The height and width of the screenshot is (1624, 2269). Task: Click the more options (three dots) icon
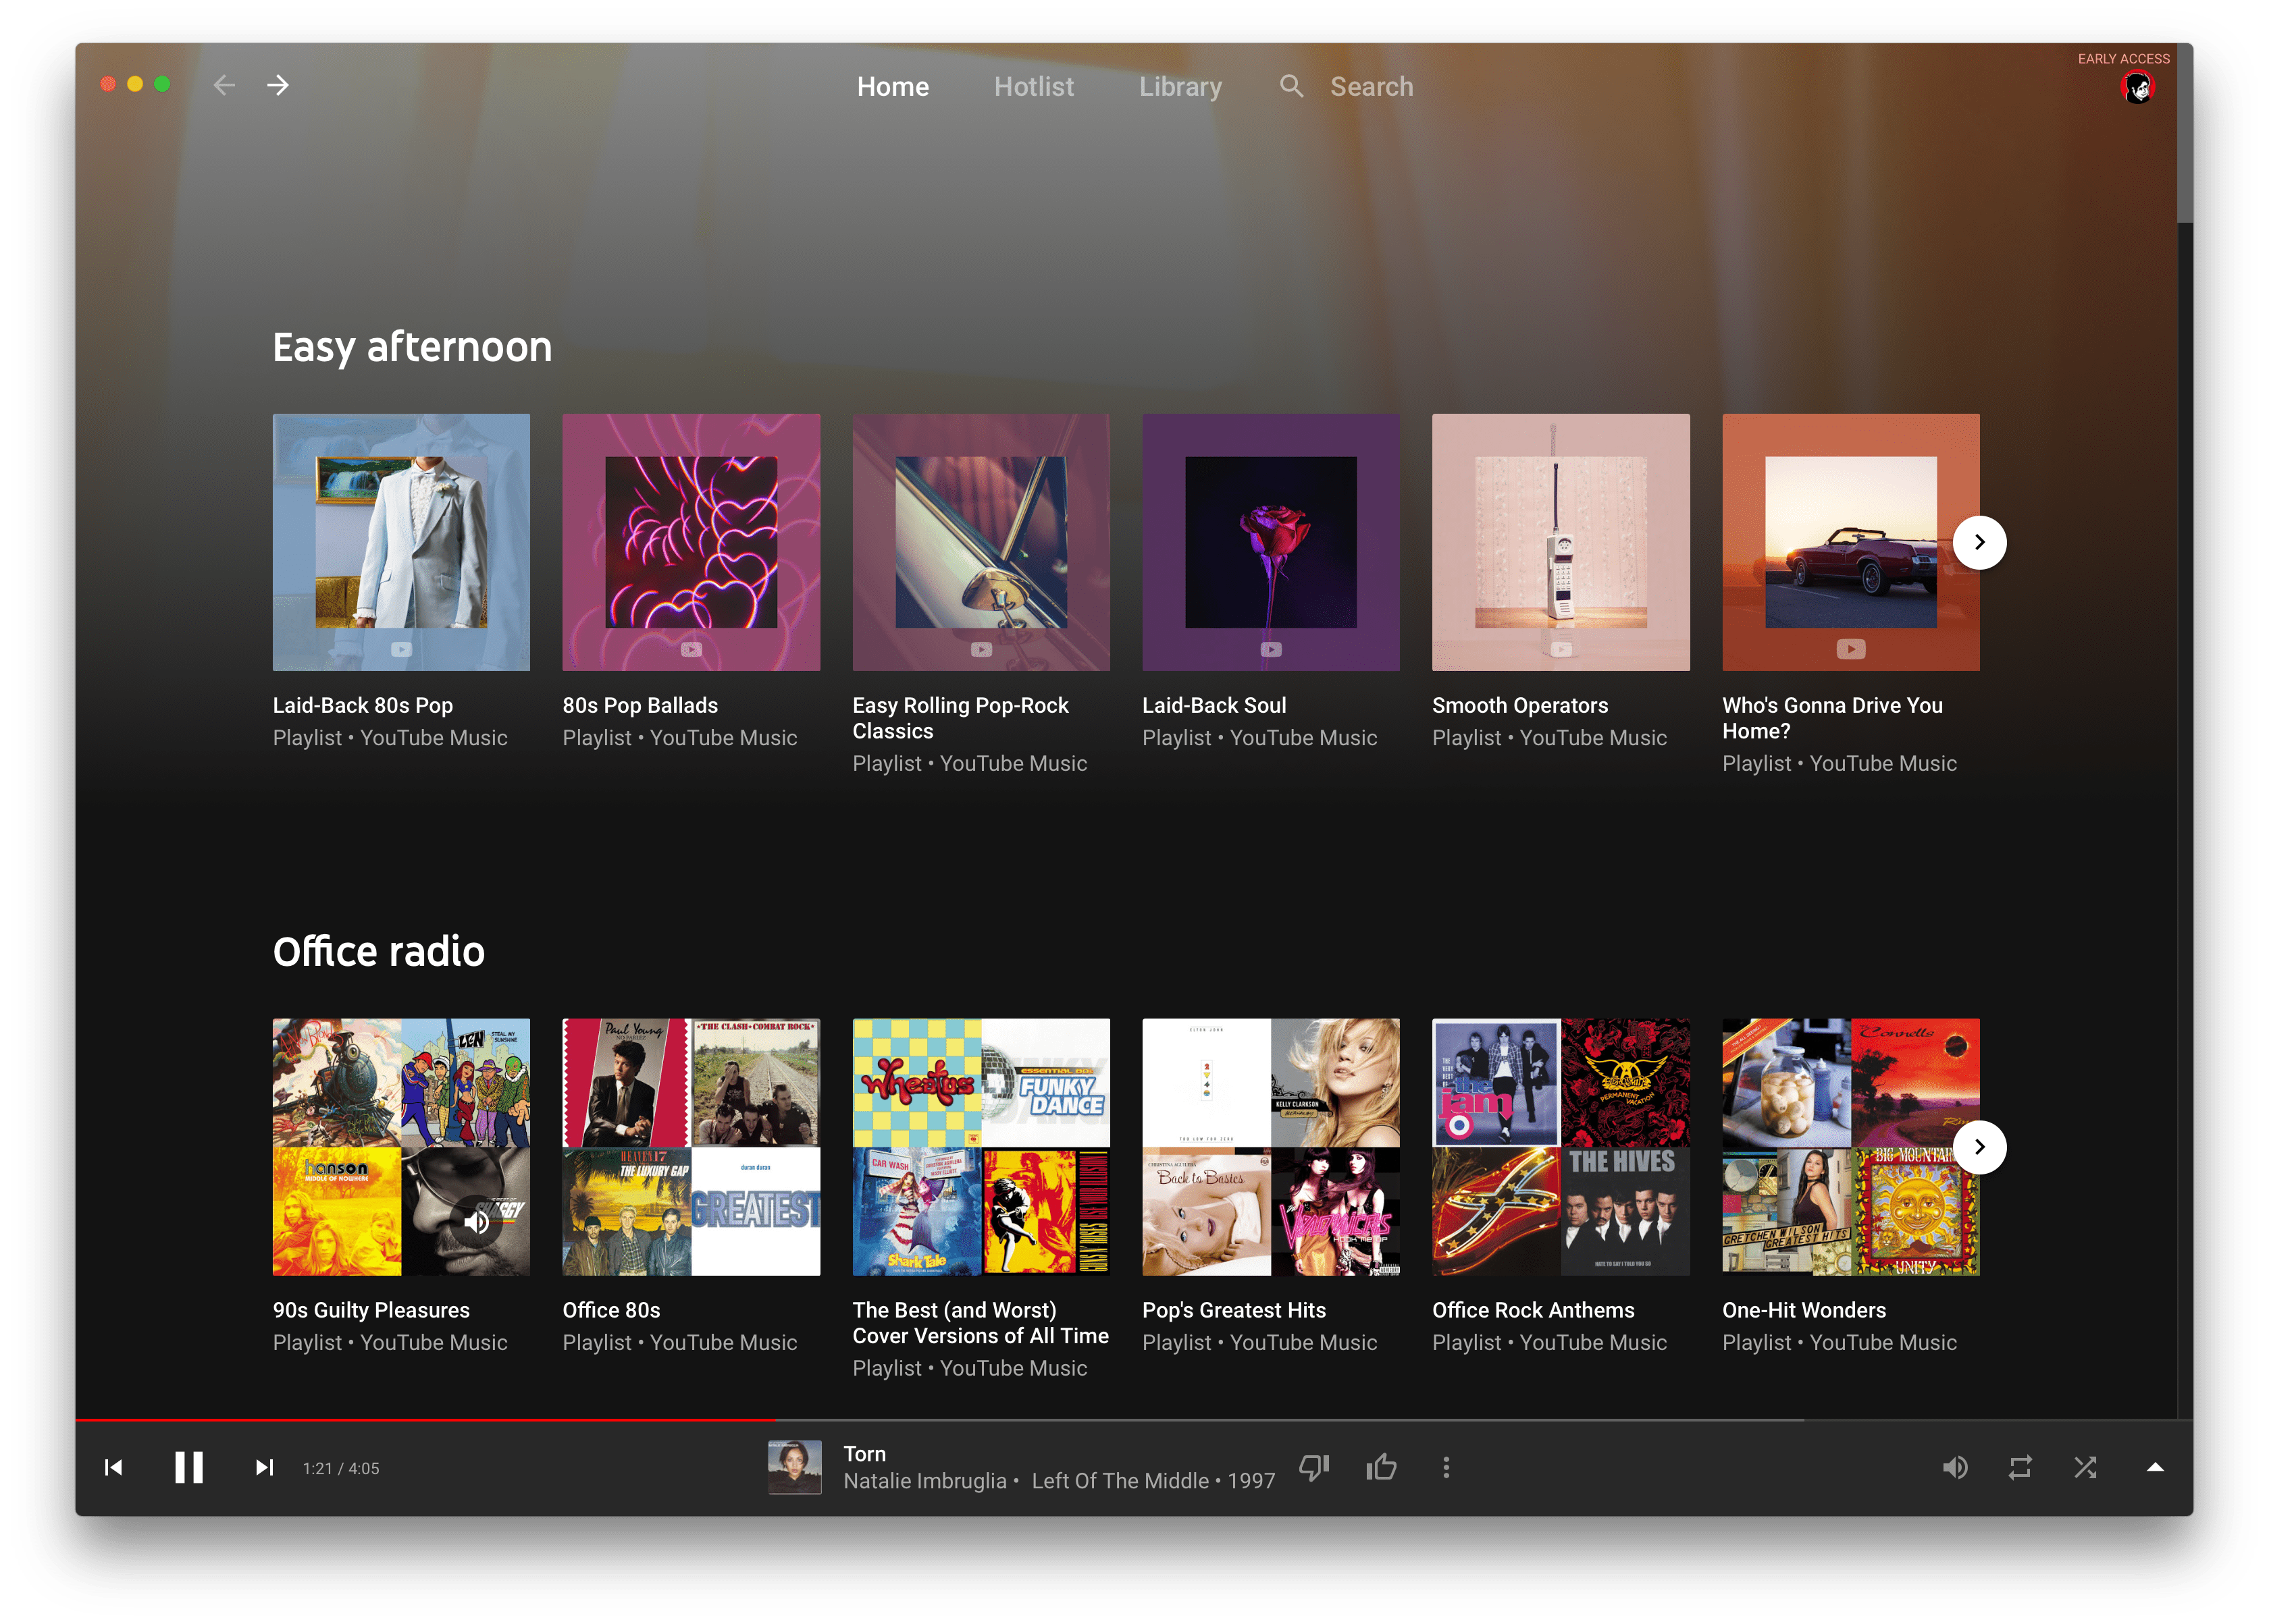tap(1444, 1466)
